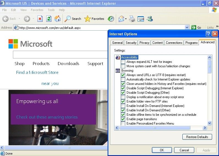Click OK in Internet Options
219x156 pixels.
162,150
